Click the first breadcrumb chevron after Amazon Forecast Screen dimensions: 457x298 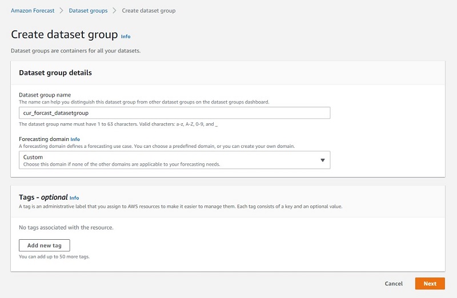(61, 10)
